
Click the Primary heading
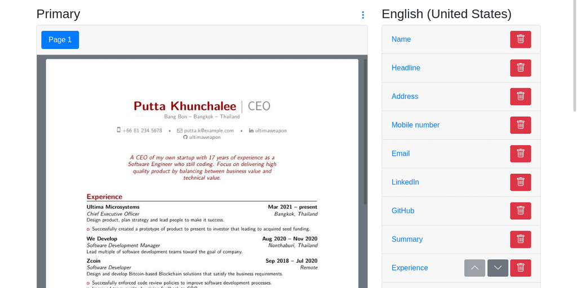pyautogui.click(x=58, y=14)
